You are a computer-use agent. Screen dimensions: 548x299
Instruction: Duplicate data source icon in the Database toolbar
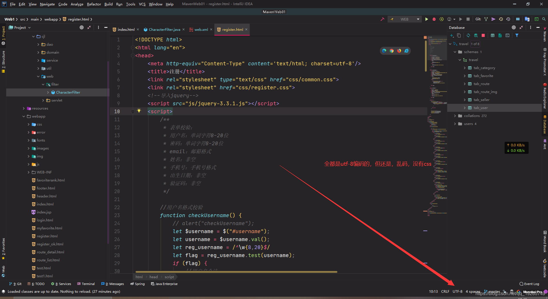click(x=459, y=35)
